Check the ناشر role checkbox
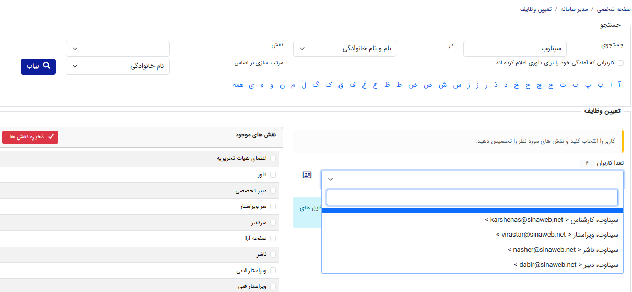The width and height of the screenshot is (632, 292). pos(273,254)
